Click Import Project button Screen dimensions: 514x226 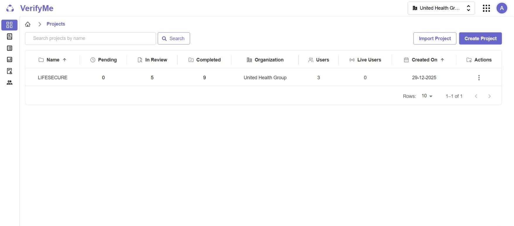(435, 38)
